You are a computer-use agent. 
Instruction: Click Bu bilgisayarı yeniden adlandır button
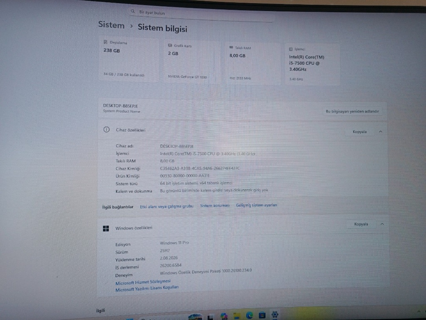[x=352, y=111]
